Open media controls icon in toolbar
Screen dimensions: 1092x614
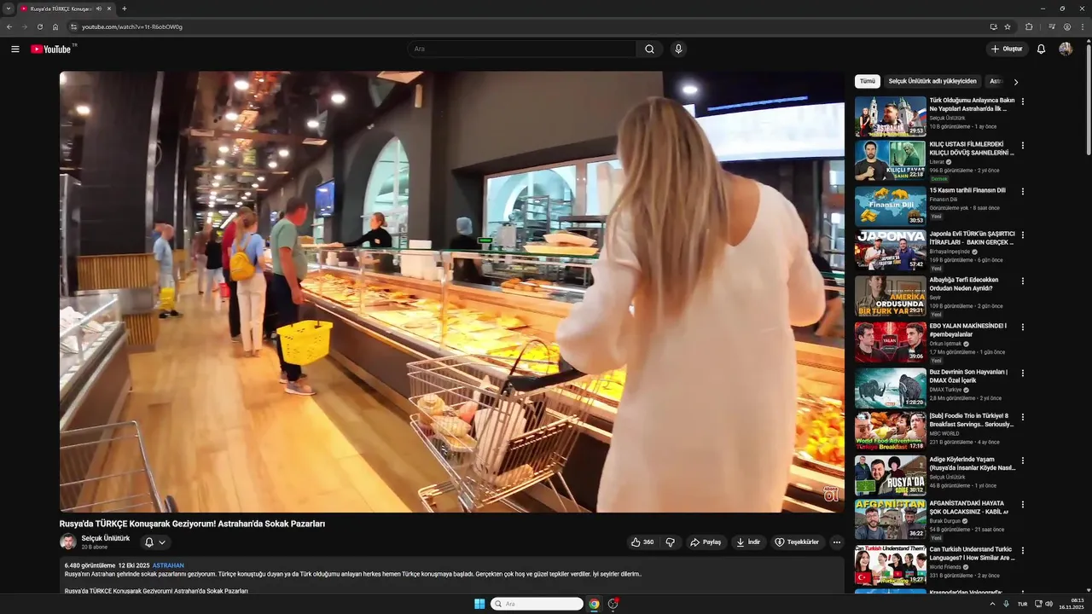[x=1052, y=26]
